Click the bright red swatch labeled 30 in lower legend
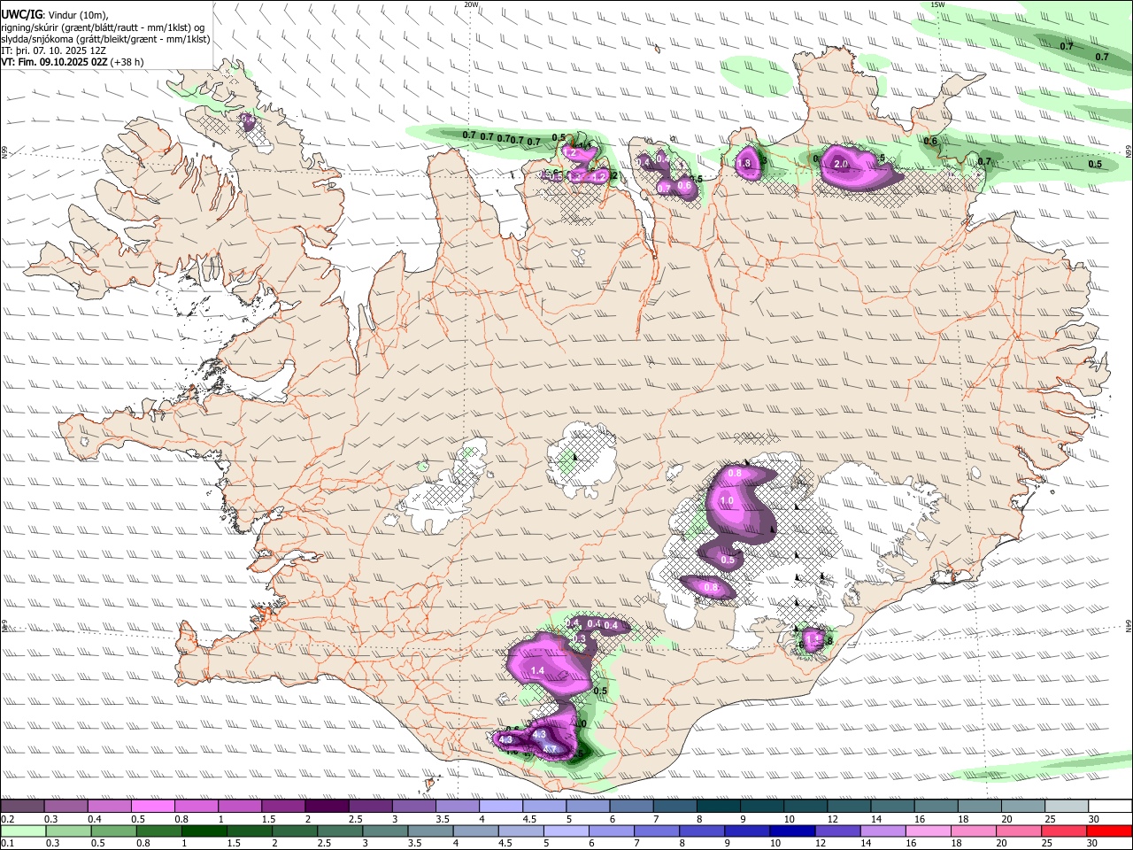The image size is (1133, 850). [x=1109, y=831]
